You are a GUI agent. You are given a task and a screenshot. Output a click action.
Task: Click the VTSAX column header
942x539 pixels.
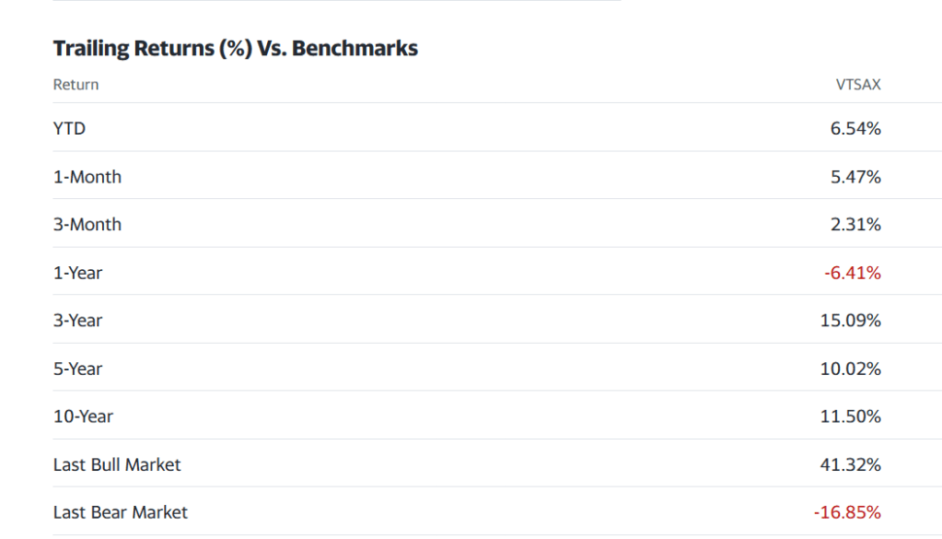click(857, 85)
